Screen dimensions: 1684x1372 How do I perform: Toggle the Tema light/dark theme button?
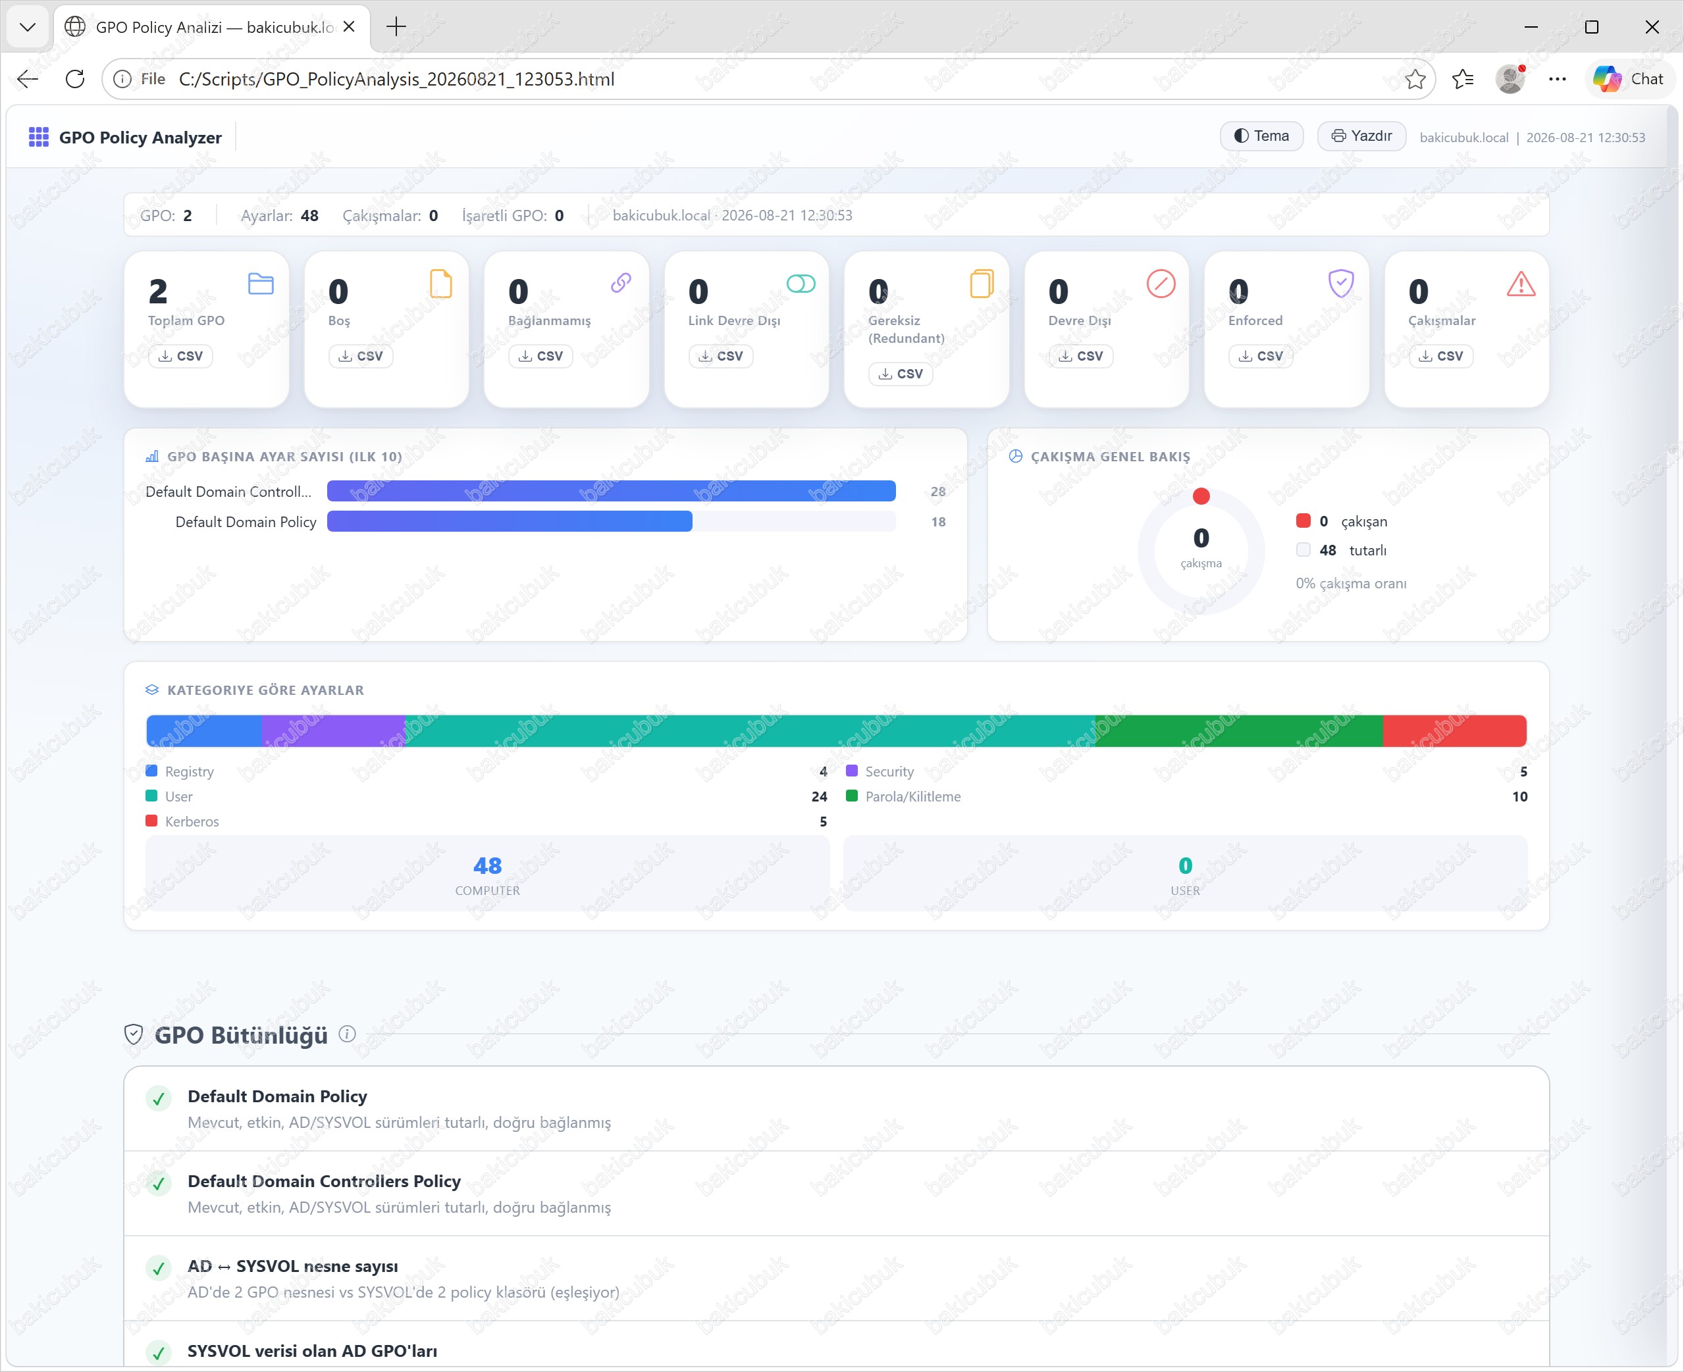1262,136
